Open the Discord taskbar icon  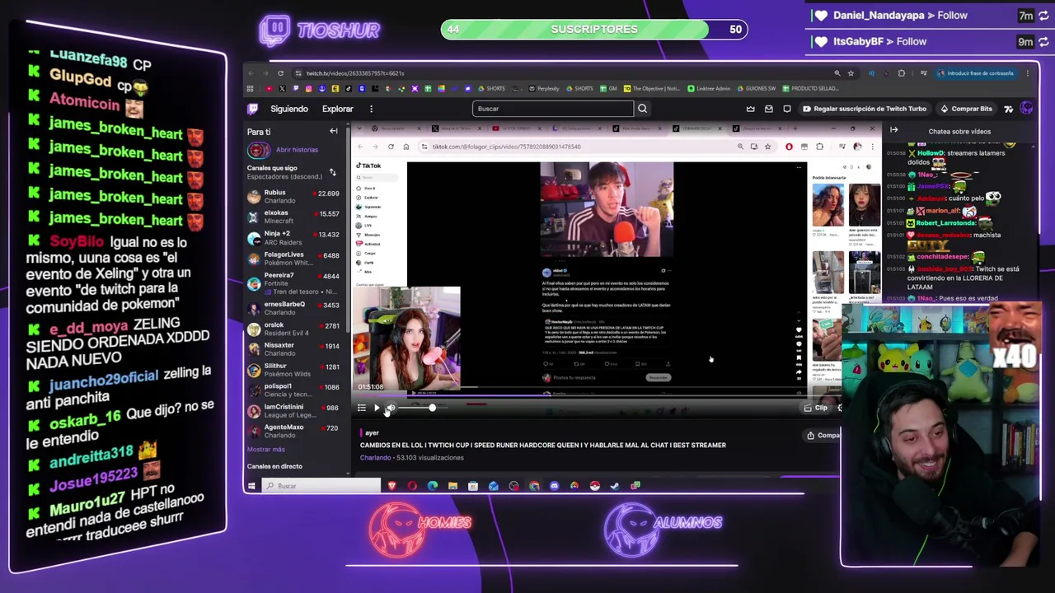click(554, 486)
